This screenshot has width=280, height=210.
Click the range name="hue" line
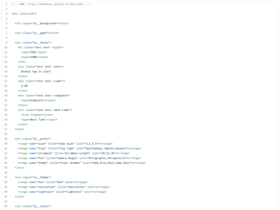pos(53,183)
